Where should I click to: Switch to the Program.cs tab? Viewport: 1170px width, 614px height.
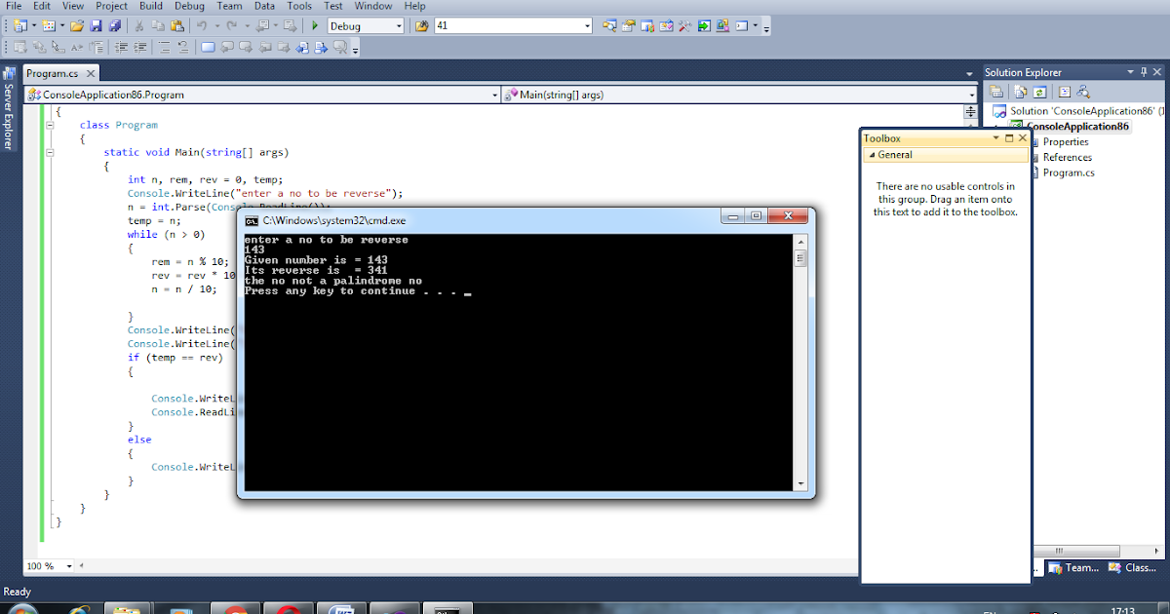click(54, 72)
